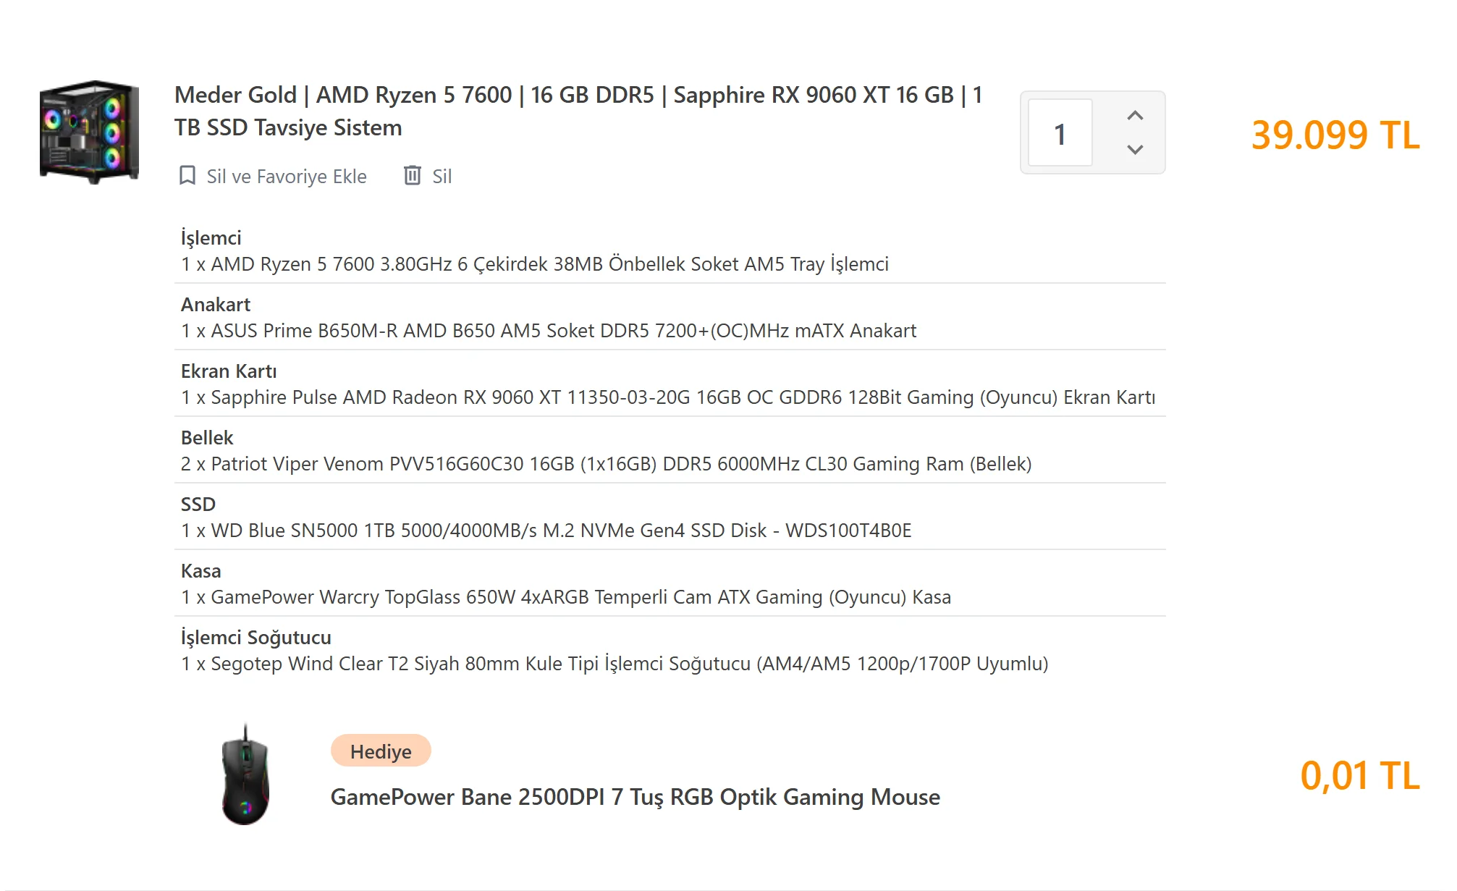Select the Patriot Viper Venom Bellek row
Viewport: 1457px width, 891px height.
606,464
